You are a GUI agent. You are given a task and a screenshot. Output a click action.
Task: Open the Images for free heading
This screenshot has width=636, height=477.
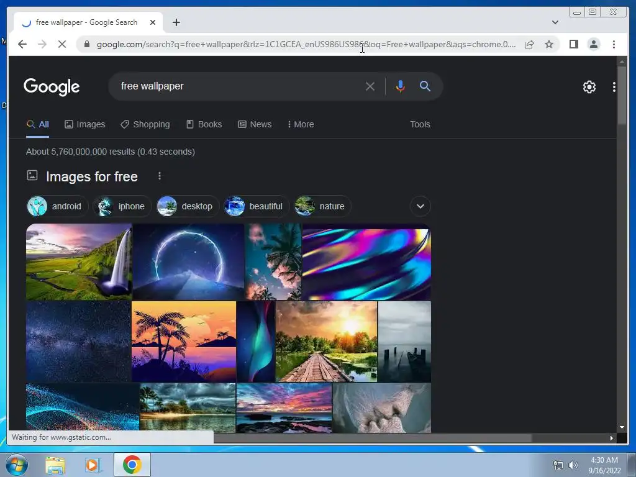coord(92,176)
